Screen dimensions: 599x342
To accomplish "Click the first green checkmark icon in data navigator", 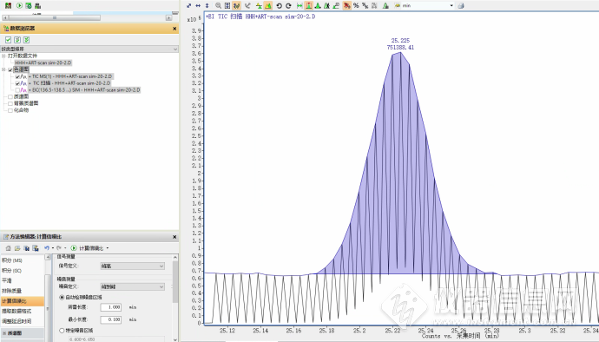I will (8, 40).
